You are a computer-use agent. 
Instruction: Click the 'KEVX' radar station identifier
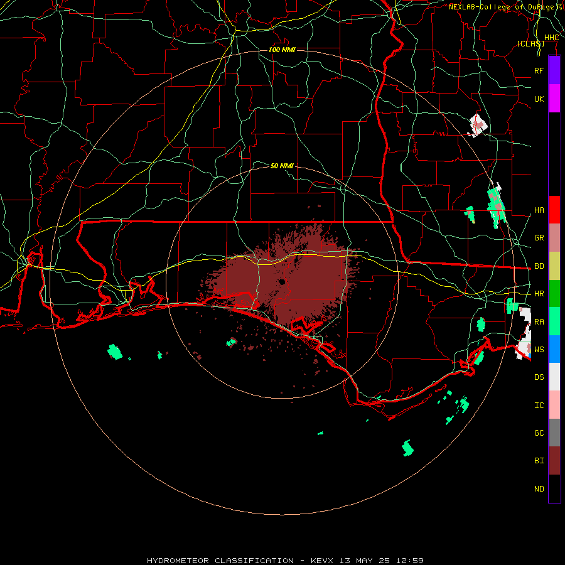[x=322, y=561]
